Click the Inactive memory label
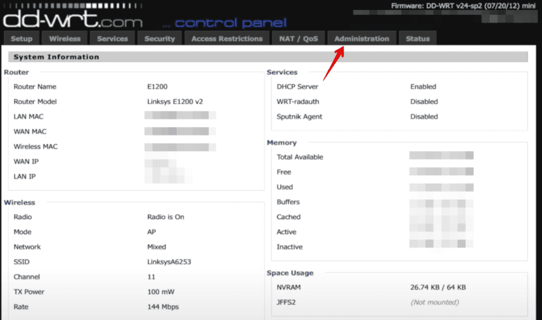Viewport: 542px width, 320px height. click(289, 247)
